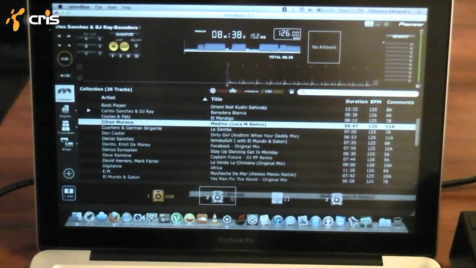Select player 1 CUE deck icon
This screenshot has width=476, height=268.
coord(158,196)
